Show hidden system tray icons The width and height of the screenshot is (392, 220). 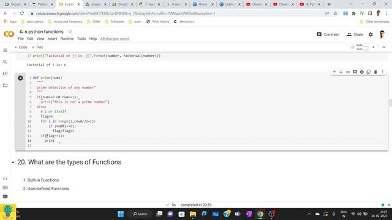(x=309, y=214)
